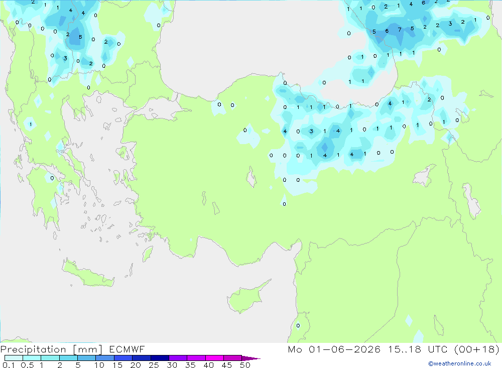The image size is (502, 368).
Task: Click the over-50 arrow tip of legend
Action: (x=252, y=358)
